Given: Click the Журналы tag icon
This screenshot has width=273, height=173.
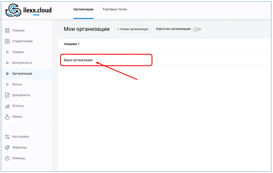Looking at the screenshot, I should pos(7,148).
